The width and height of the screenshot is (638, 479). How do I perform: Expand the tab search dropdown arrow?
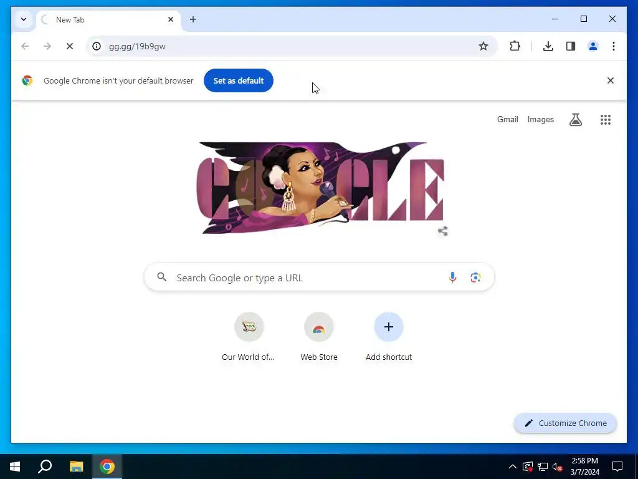24,19
